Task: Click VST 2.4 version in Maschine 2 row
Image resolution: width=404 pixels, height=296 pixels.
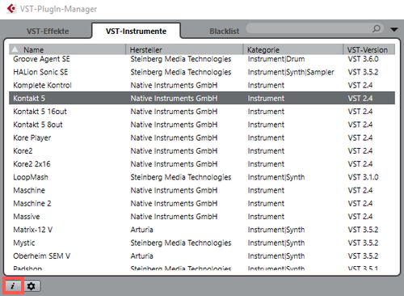Action: (360, 203)
